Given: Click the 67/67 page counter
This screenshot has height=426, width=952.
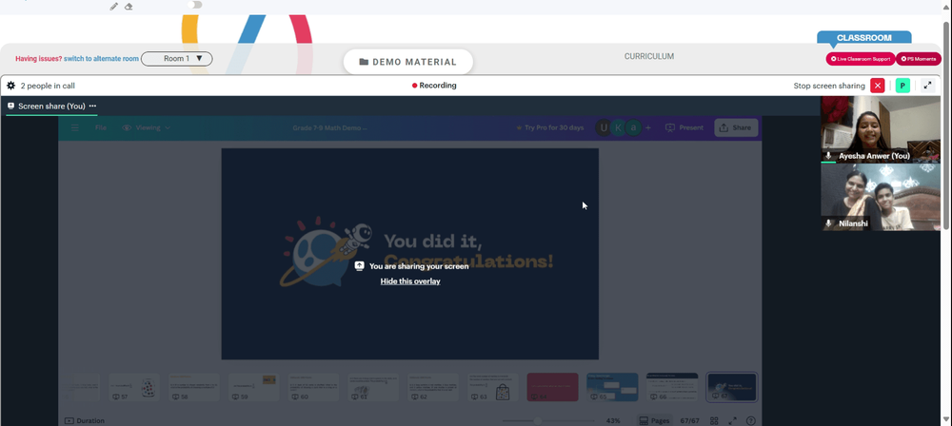Looking at the screenshot, I should pos(689,420).
